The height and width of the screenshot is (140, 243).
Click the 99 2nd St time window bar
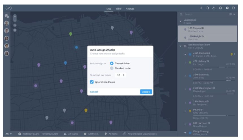point(214,115)
